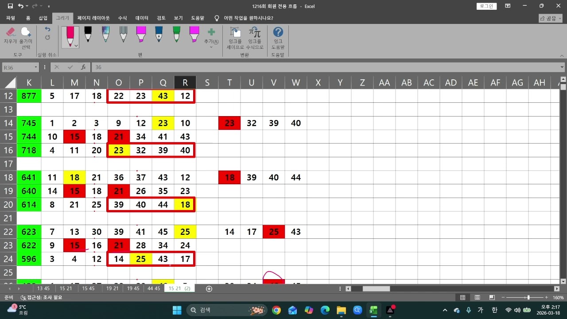
Task: Select the red cell 23 in column T
Action: point(229,123)
